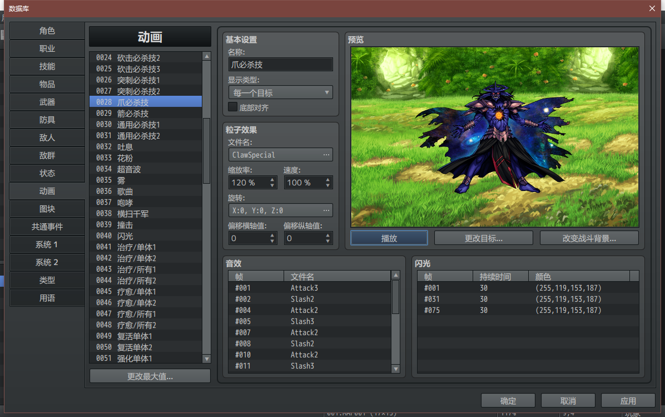
Task: Decrease the 速度 value with down arrow
Action: click(328, 185)
